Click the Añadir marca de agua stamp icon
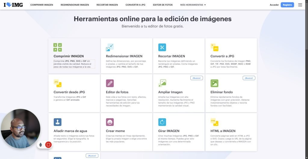Screen dimensions: 308x159 [x=57, y=122]
